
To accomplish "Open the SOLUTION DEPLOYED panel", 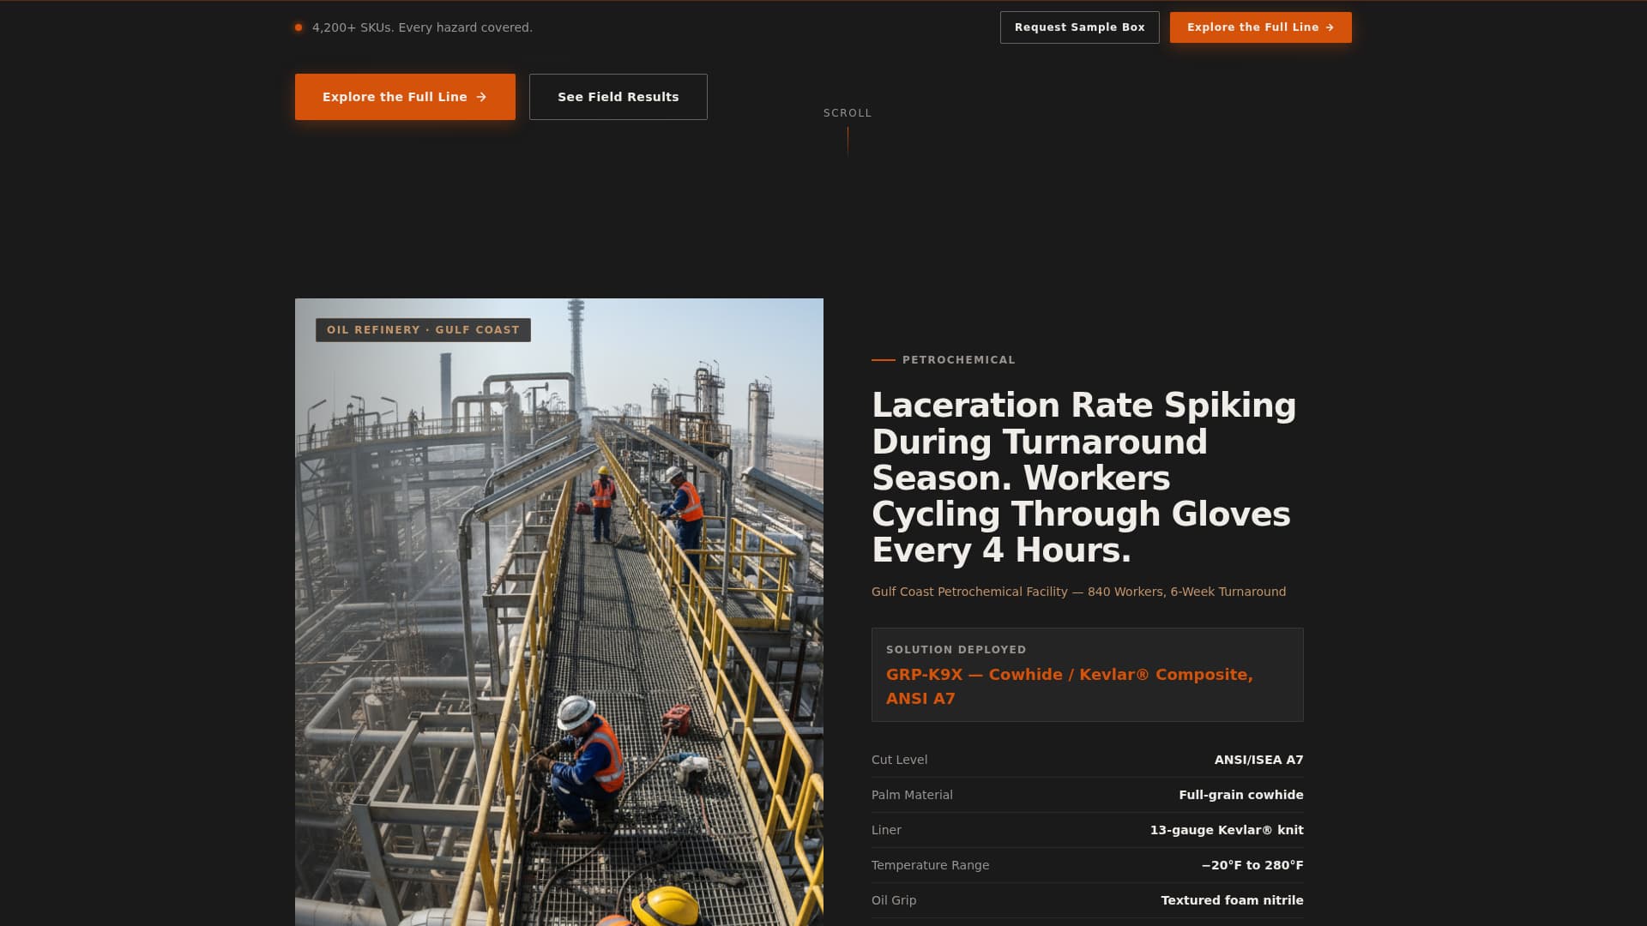I will click(1087, 675).
